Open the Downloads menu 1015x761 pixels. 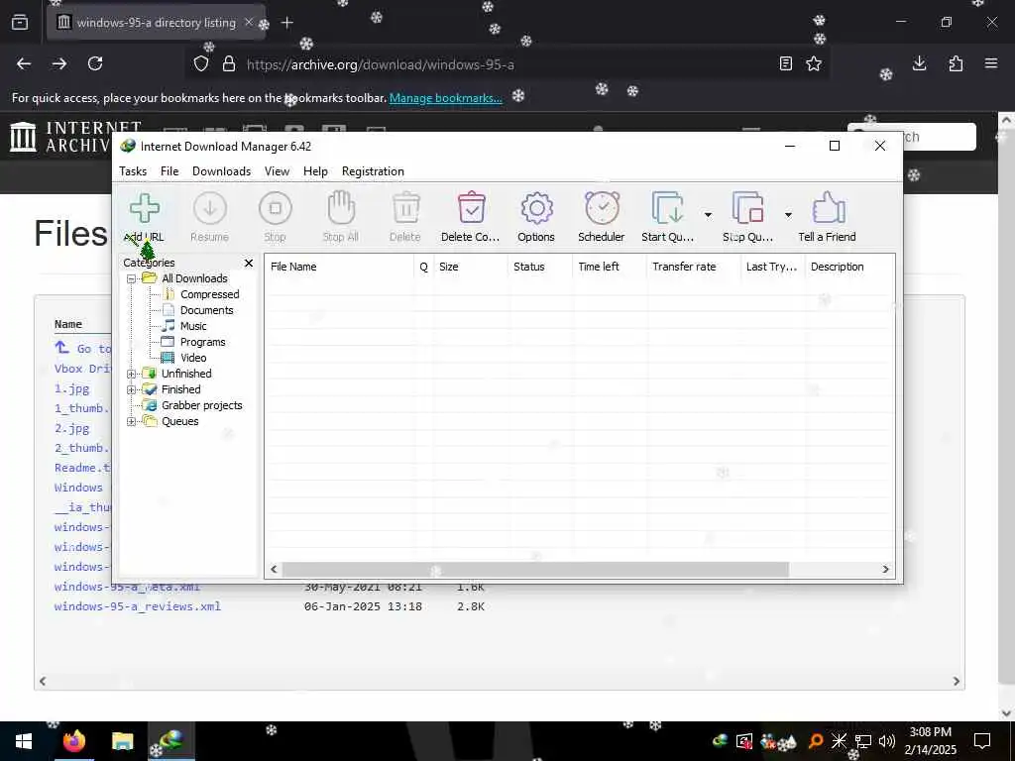[x=221, y=171]
